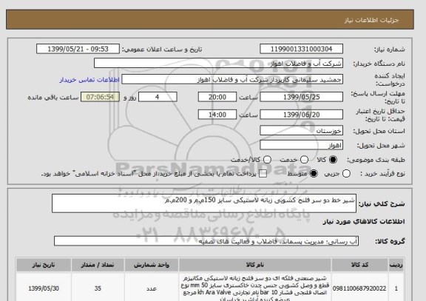This screenshot has height=301, width=426.
Task: Click the response deadline date 1399/05/25
Action: click(301, 97)
